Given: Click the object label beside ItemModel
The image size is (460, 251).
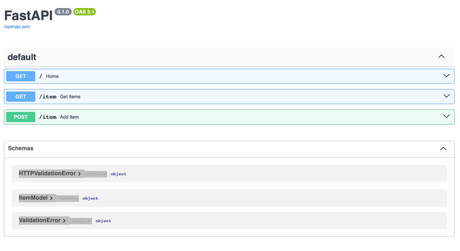Looking at the screenshot, I should (90, 199).
